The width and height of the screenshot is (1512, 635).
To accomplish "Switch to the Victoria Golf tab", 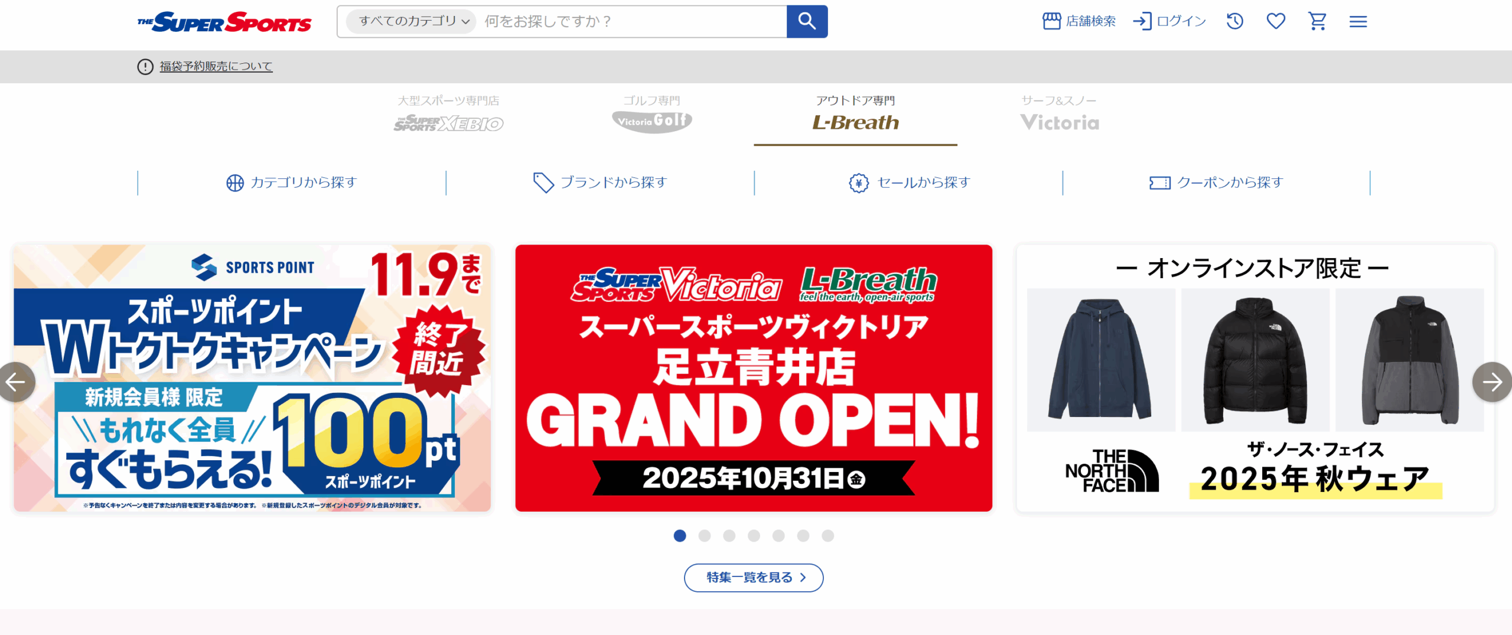I will click(651, 116).
